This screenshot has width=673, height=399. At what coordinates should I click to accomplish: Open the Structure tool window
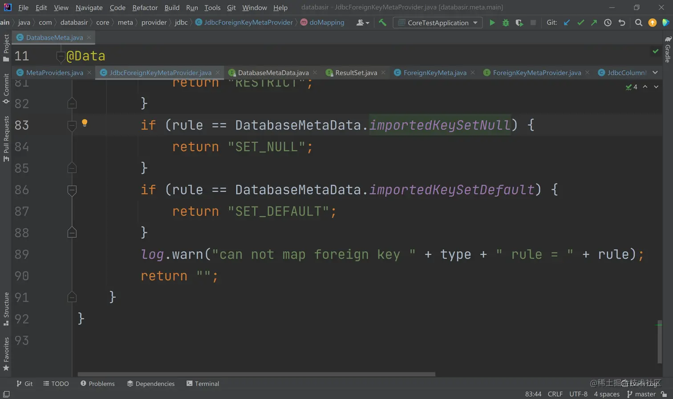pos(6,309)
